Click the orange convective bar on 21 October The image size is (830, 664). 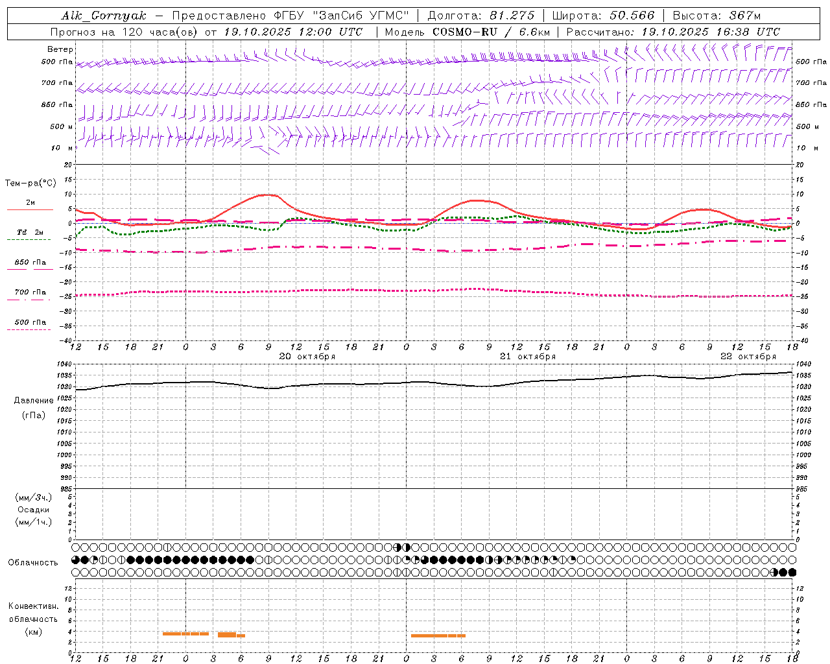coord(438,635)
